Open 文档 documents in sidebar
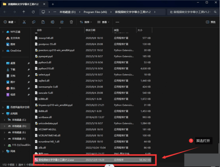The image size is (220, 167). click(11, 76)
